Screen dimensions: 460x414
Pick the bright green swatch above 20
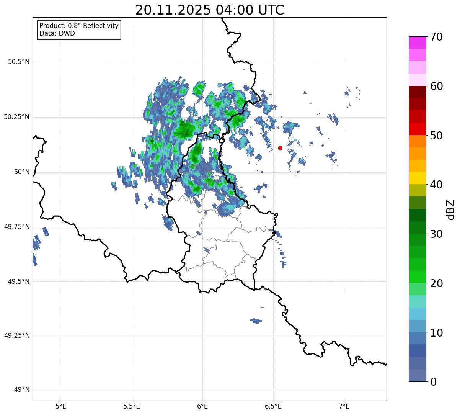(x=417, y=277)
